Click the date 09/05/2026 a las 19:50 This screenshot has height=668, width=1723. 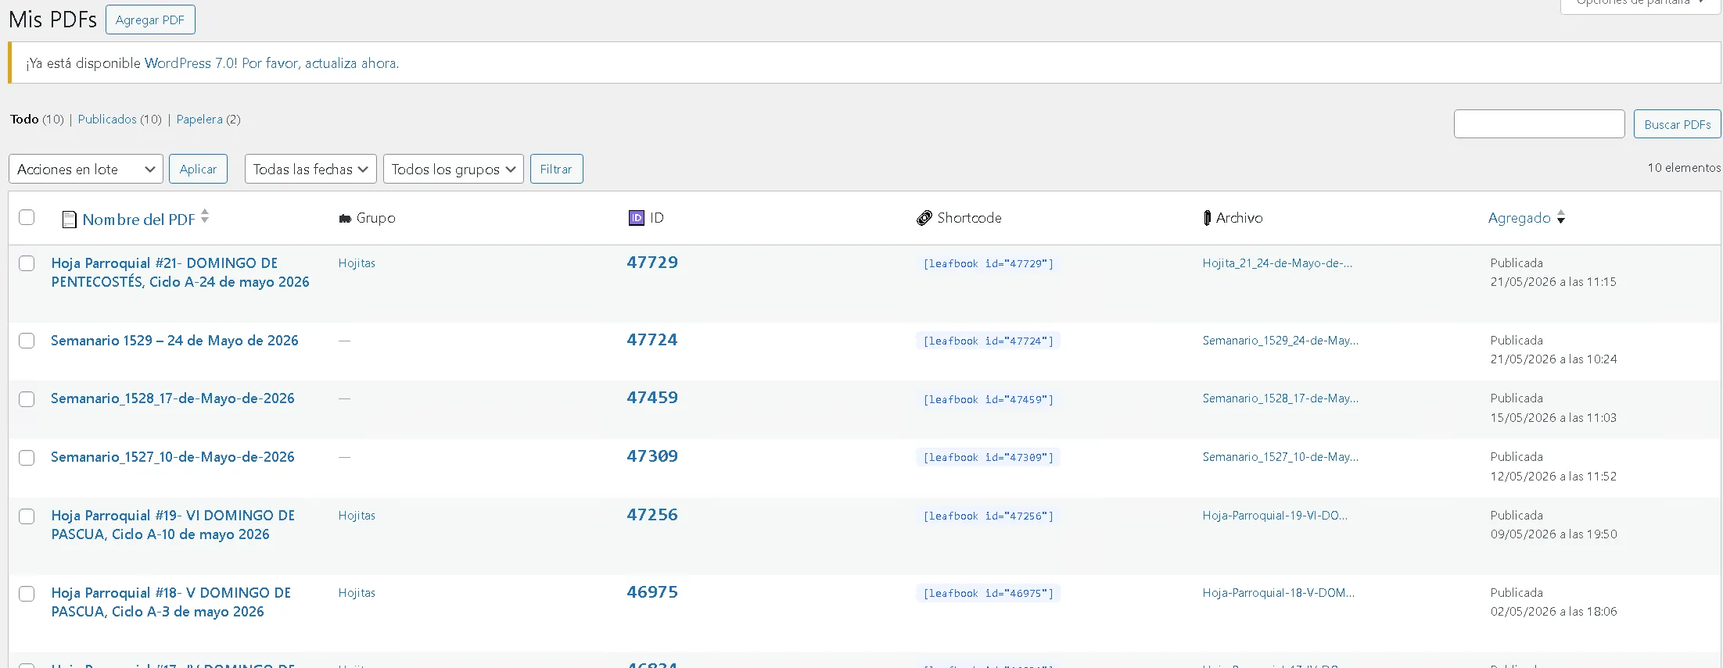1554,534
